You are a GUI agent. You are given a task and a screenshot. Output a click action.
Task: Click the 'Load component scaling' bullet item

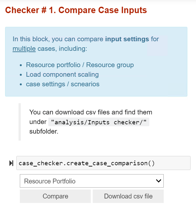tap(62, 74)
